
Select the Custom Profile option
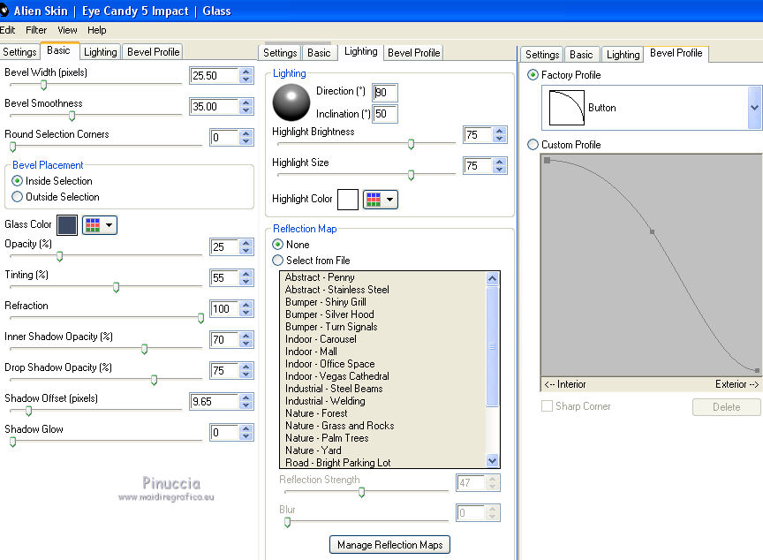[533, 145]
